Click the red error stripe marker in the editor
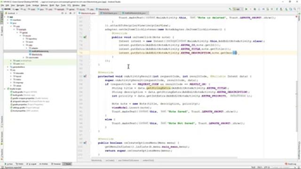This screenshot has height=169, width=301. click(296, 17)
